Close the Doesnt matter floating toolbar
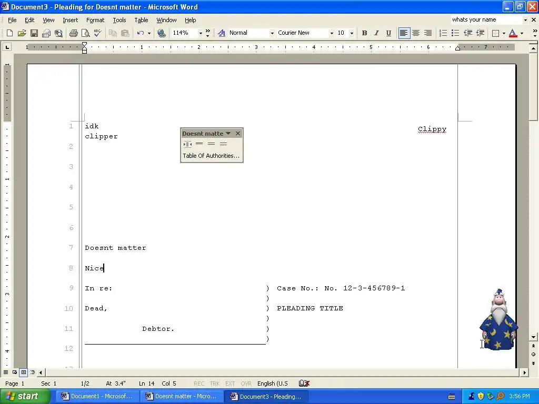Viewport: 539px width, 404px height. 237,133
